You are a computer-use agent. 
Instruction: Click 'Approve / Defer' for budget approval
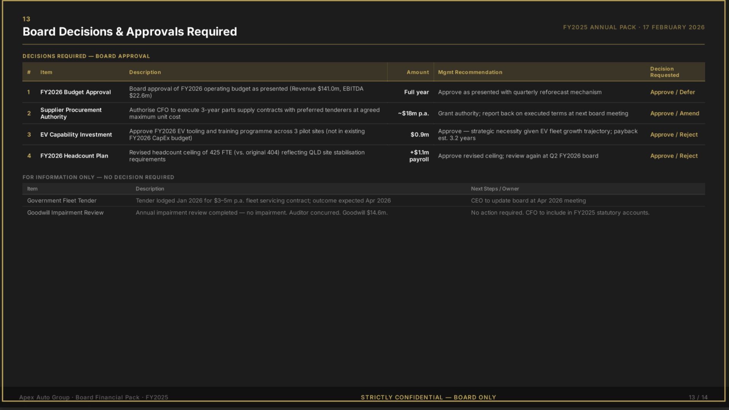coord(672,92)
